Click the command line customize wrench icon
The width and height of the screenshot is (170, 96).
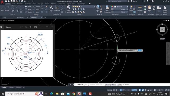click(73, 85)
